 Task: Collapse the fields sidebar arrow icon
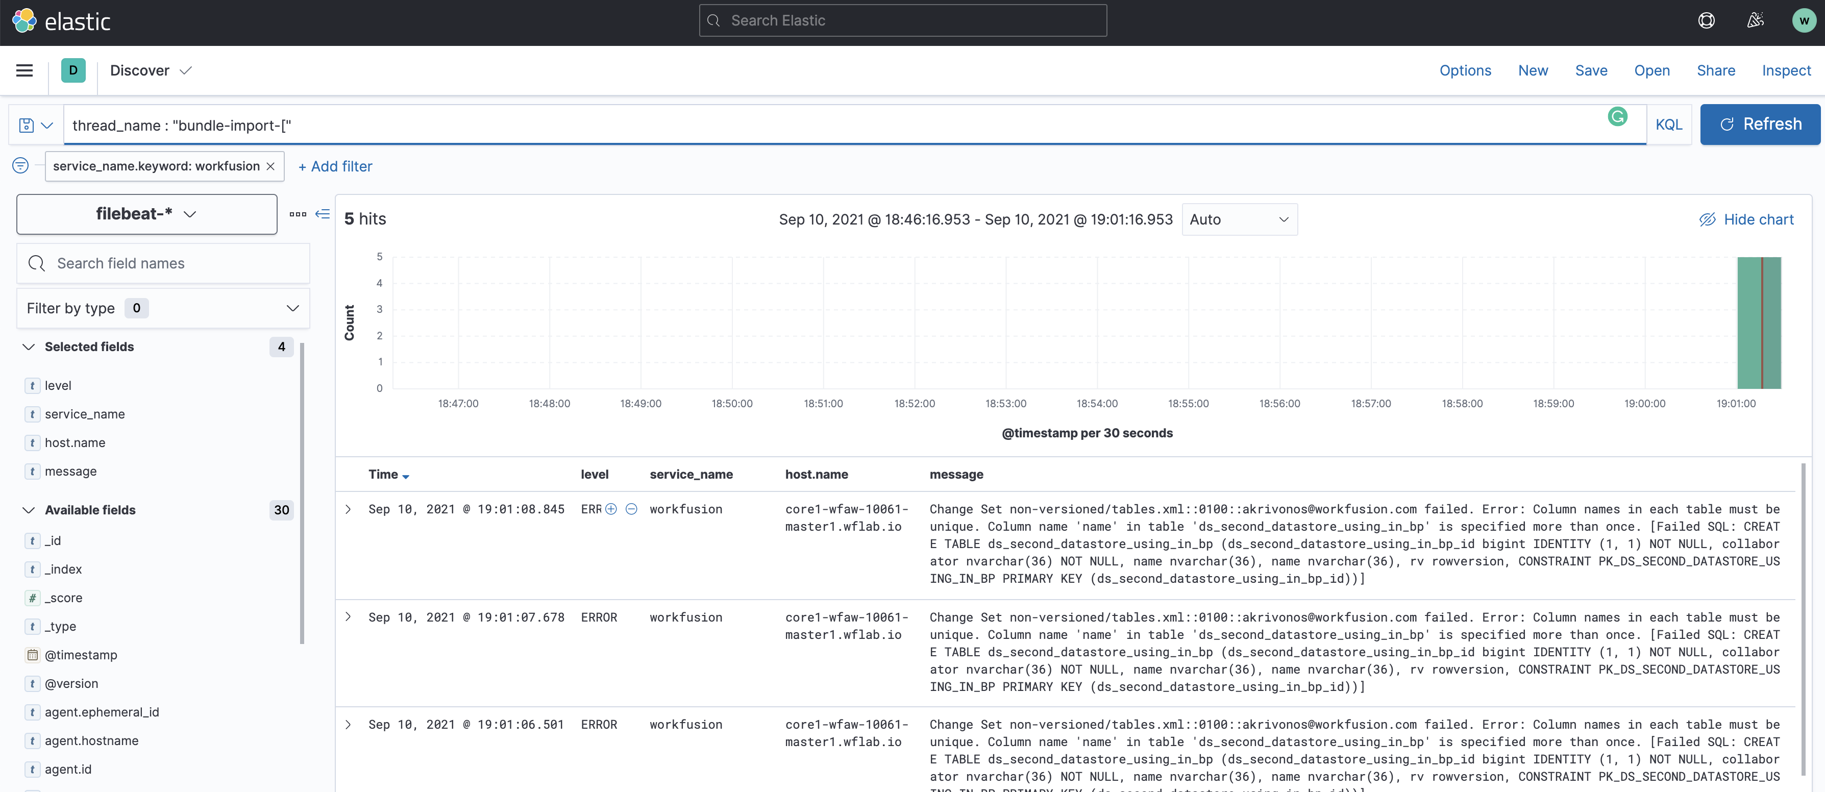coord(323,214)
